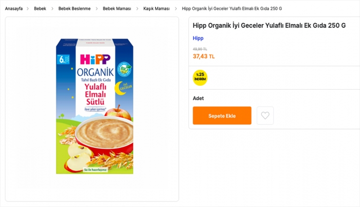Click the chevron after Anasayfa breadcrumb

coord(28,9)
